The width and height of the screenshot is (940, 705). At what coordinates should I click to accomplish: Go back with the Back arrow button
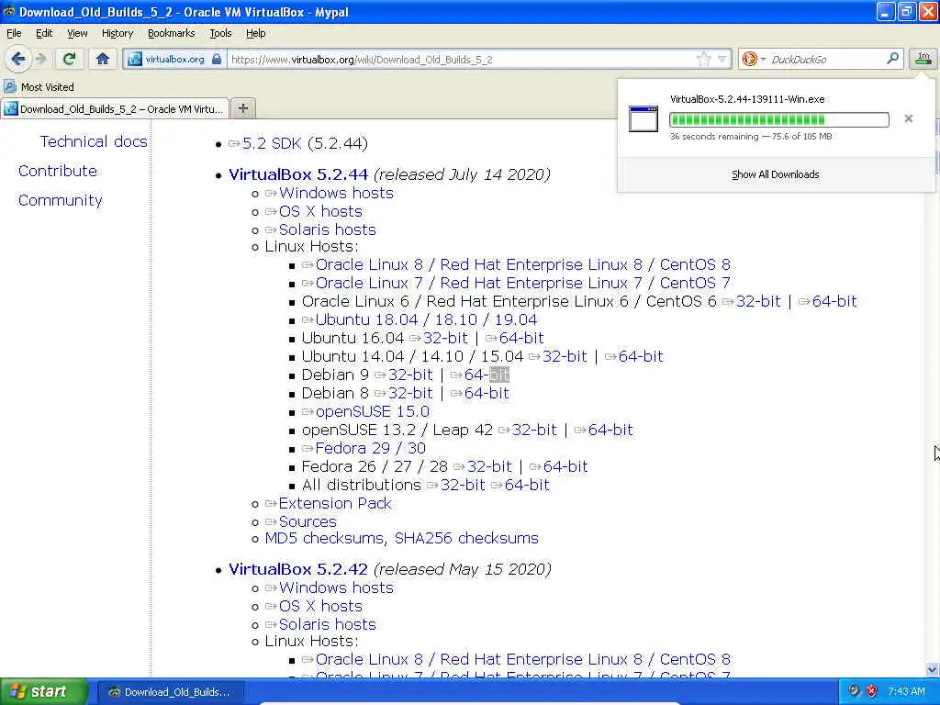(18, 59)
